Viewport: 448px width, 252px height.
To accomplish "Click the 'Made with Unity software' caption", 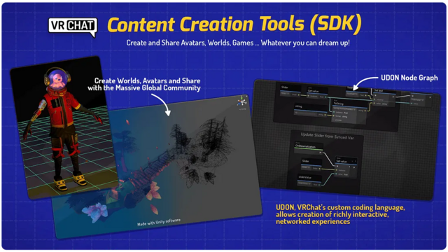I will (159, 223).
